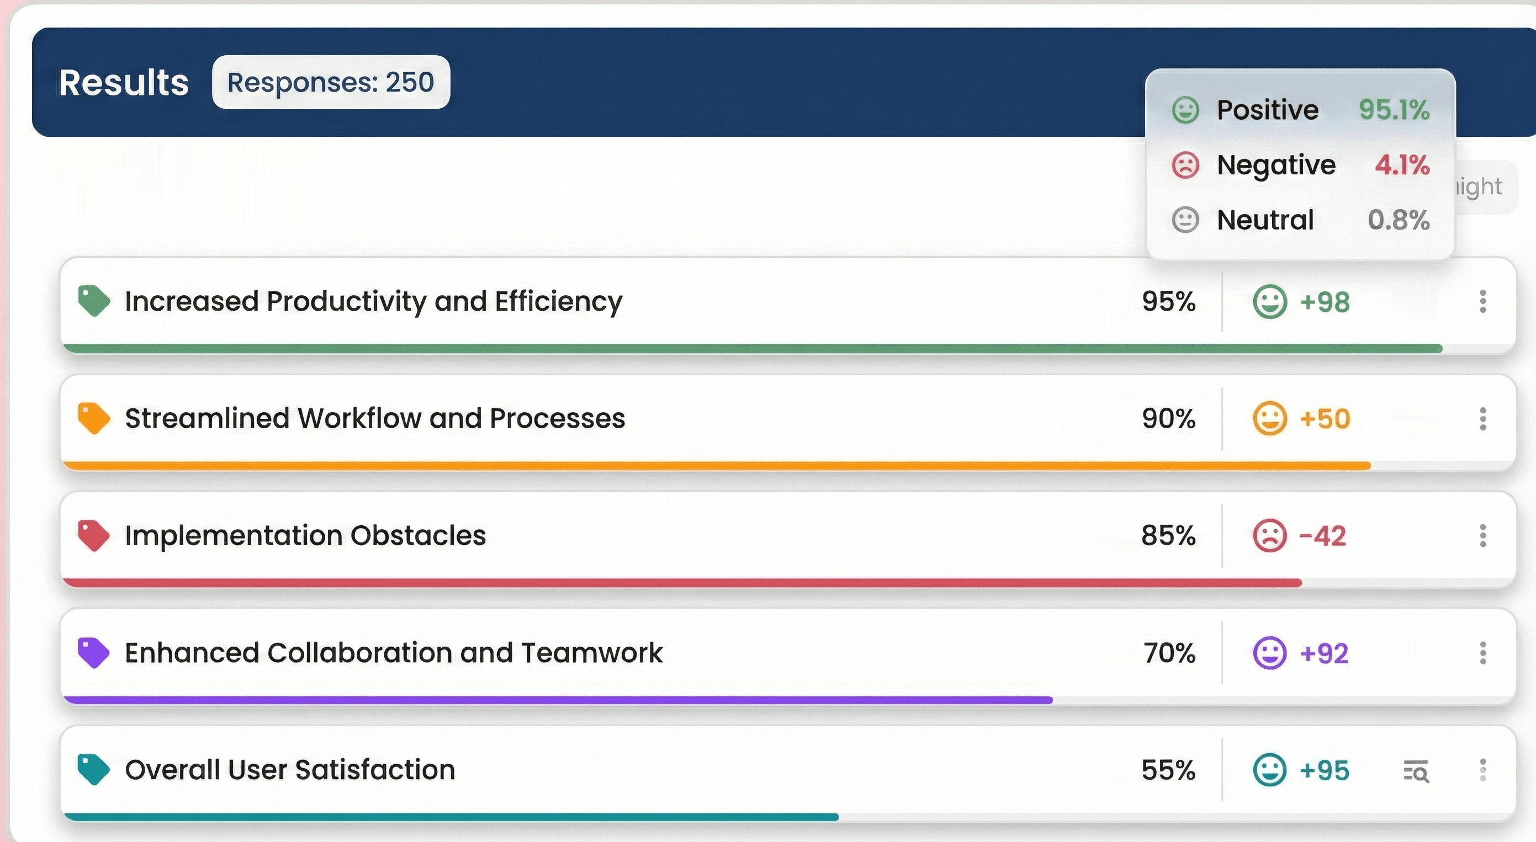
Task: Select the purple tag beside Enhanced Collaboration
Action: (94, 652)
